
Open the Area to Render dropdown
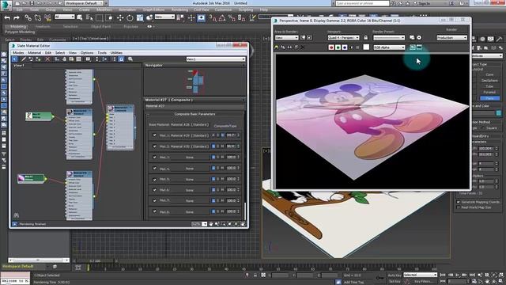click(x=286, y=37)
